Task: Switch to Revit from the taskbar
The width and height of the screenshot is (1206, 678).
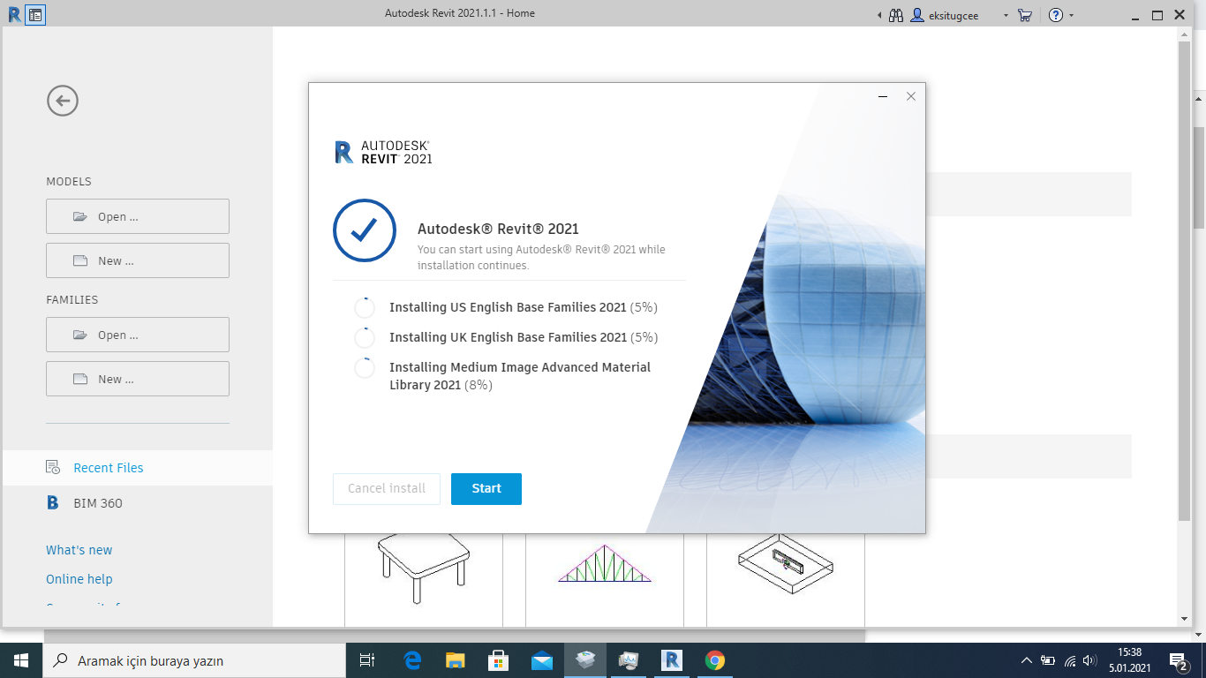Action: point(672,660)
